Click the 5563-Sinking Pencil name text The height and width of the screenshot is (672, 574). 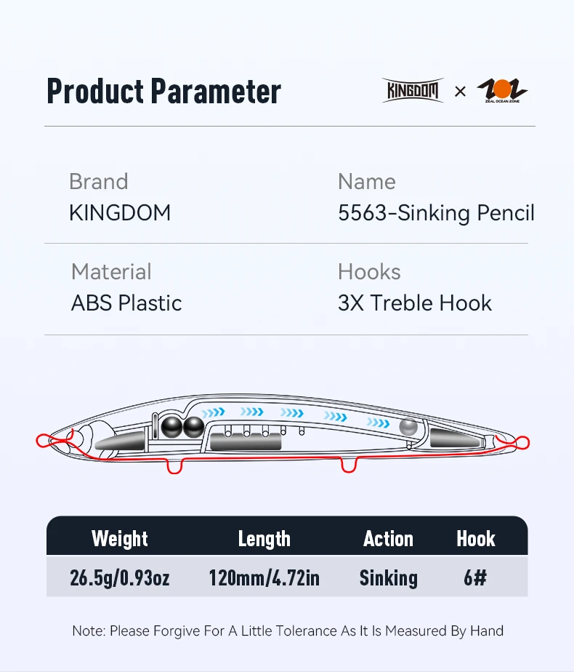(x=436, y=213)
